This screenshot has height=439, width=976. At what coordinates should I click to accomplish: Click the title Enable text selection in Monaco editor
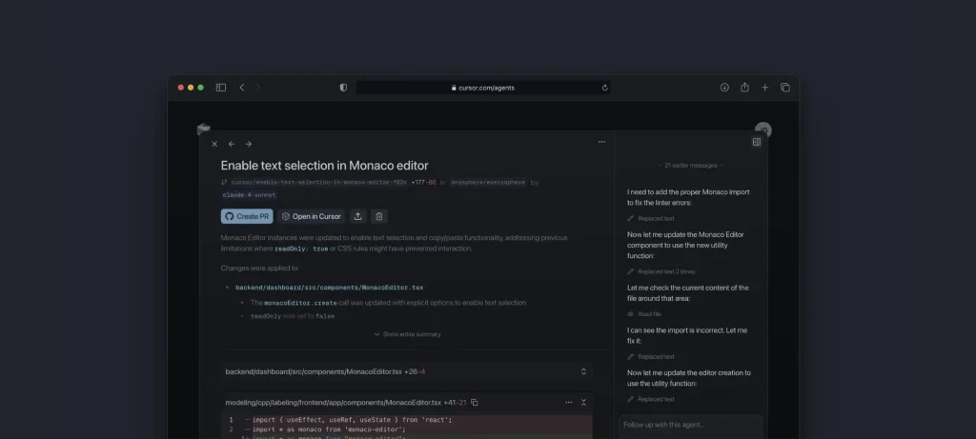pyautogui.click(x=324, y=166)
